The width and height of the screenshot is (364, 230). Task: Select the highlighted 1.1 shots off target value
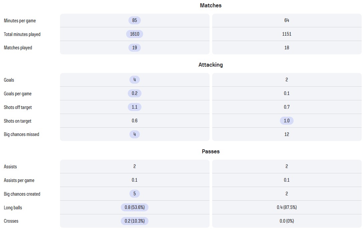pyautogui.click(x=134, y=107)
